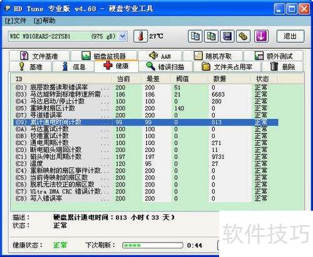The height and width of the screenshot is (257, 313).
Task: Click threshold value 140 in row 05
Action: coord(179,108)
